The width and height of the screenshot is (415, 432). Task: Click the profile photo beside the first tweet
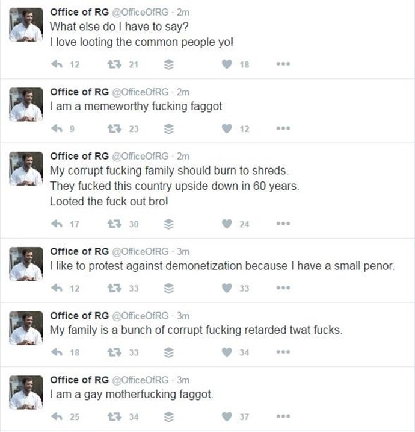point(26,25)
